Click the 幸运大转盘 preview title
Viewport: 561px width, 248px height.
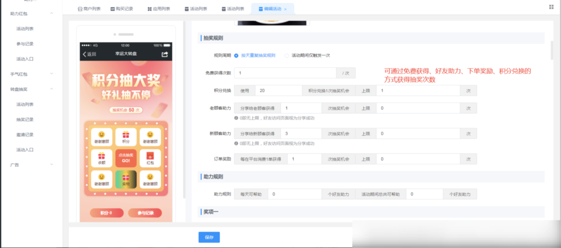[126, 54]
